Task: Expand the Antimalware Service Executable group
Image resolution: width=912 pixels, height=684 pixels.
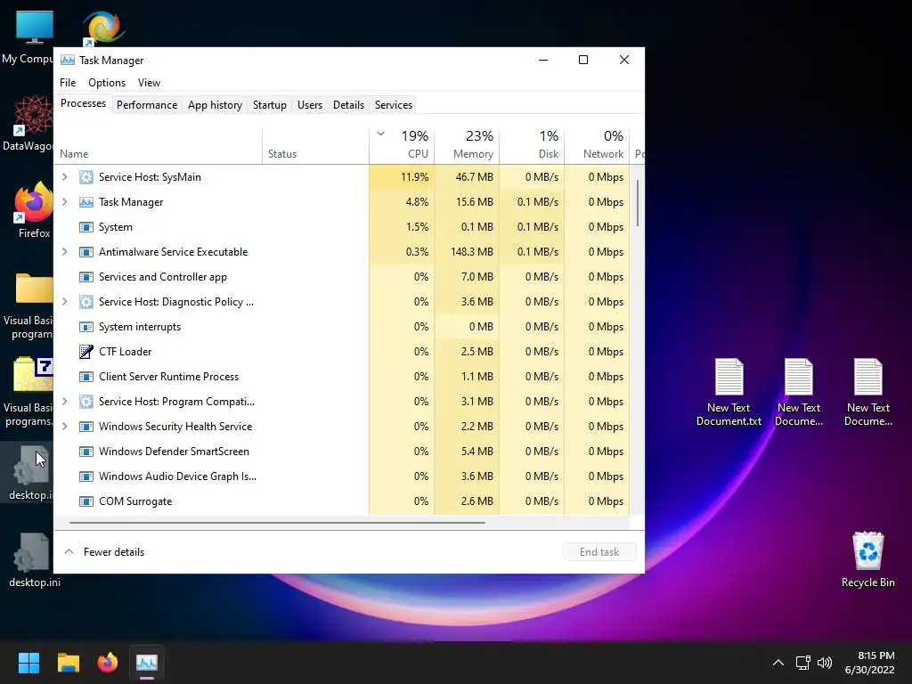Action: tap(65, 252)
